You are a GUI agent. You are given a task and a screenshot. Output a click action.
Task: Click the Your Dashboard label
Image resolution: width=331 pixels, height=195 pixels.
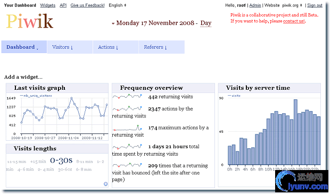click(20, 5)
